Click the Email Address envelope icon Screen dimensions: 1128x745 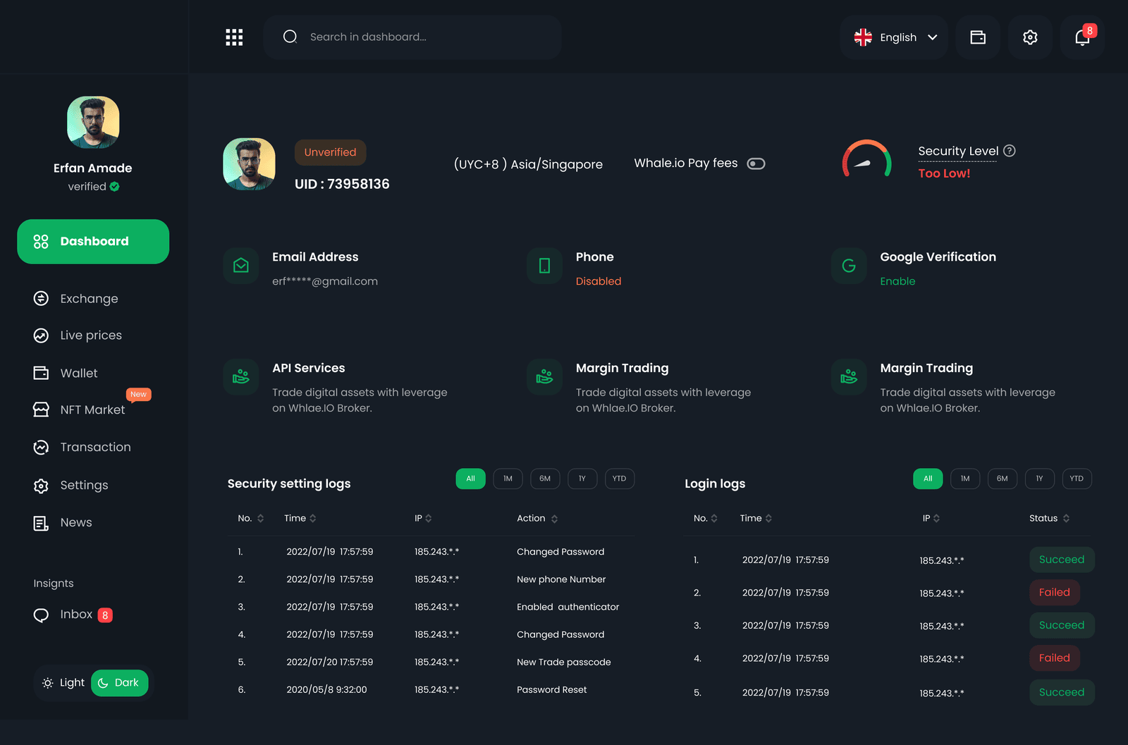pos(241,266)
